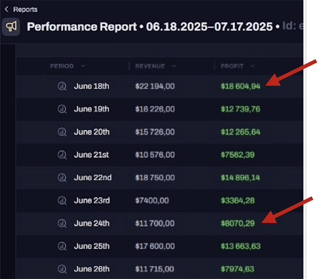Open June 22nd row analytics icon
Image resolution: width=319 pixels, height=279 pixels.
[x=62, y=178]
